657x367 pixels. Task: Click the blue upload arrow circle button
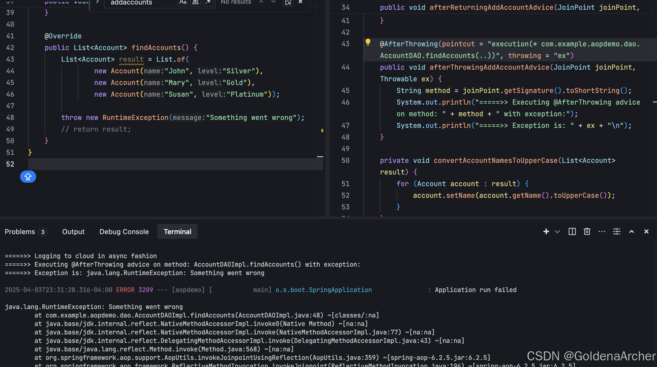pos(28,177)
